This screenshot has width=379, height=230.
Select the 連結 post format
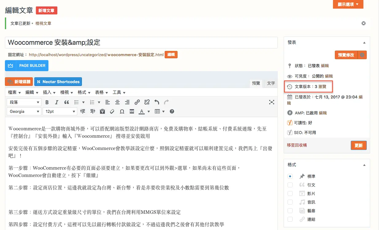pyautogui.click(x=290, y=219)
